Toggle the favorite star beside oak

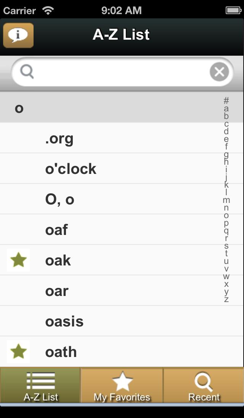pos(18,260)
